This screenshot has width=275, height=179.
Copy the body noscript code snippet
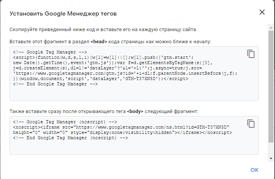251,124
